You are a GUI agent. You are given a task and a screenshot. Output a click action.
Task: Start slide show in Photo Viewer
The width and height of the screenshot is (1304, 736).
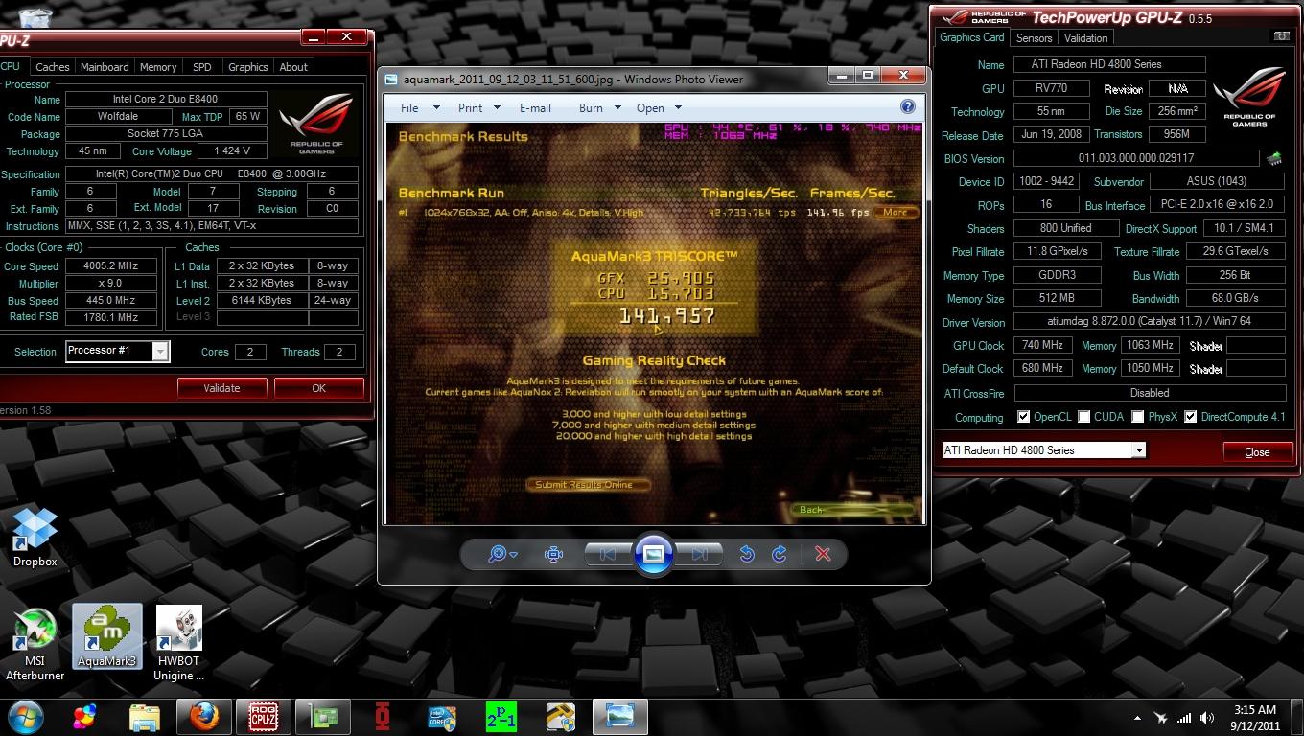click(653, 554)
